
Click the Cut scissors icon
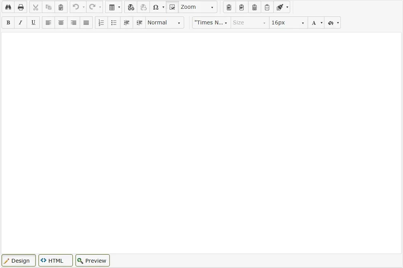pos(35,7)
